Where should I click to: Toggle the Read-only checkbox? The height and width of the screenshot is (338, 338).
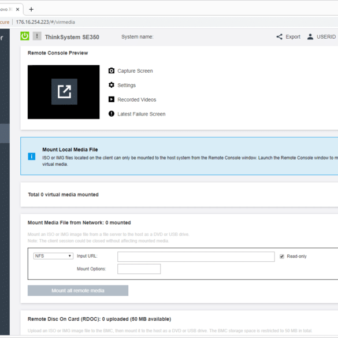282,257
